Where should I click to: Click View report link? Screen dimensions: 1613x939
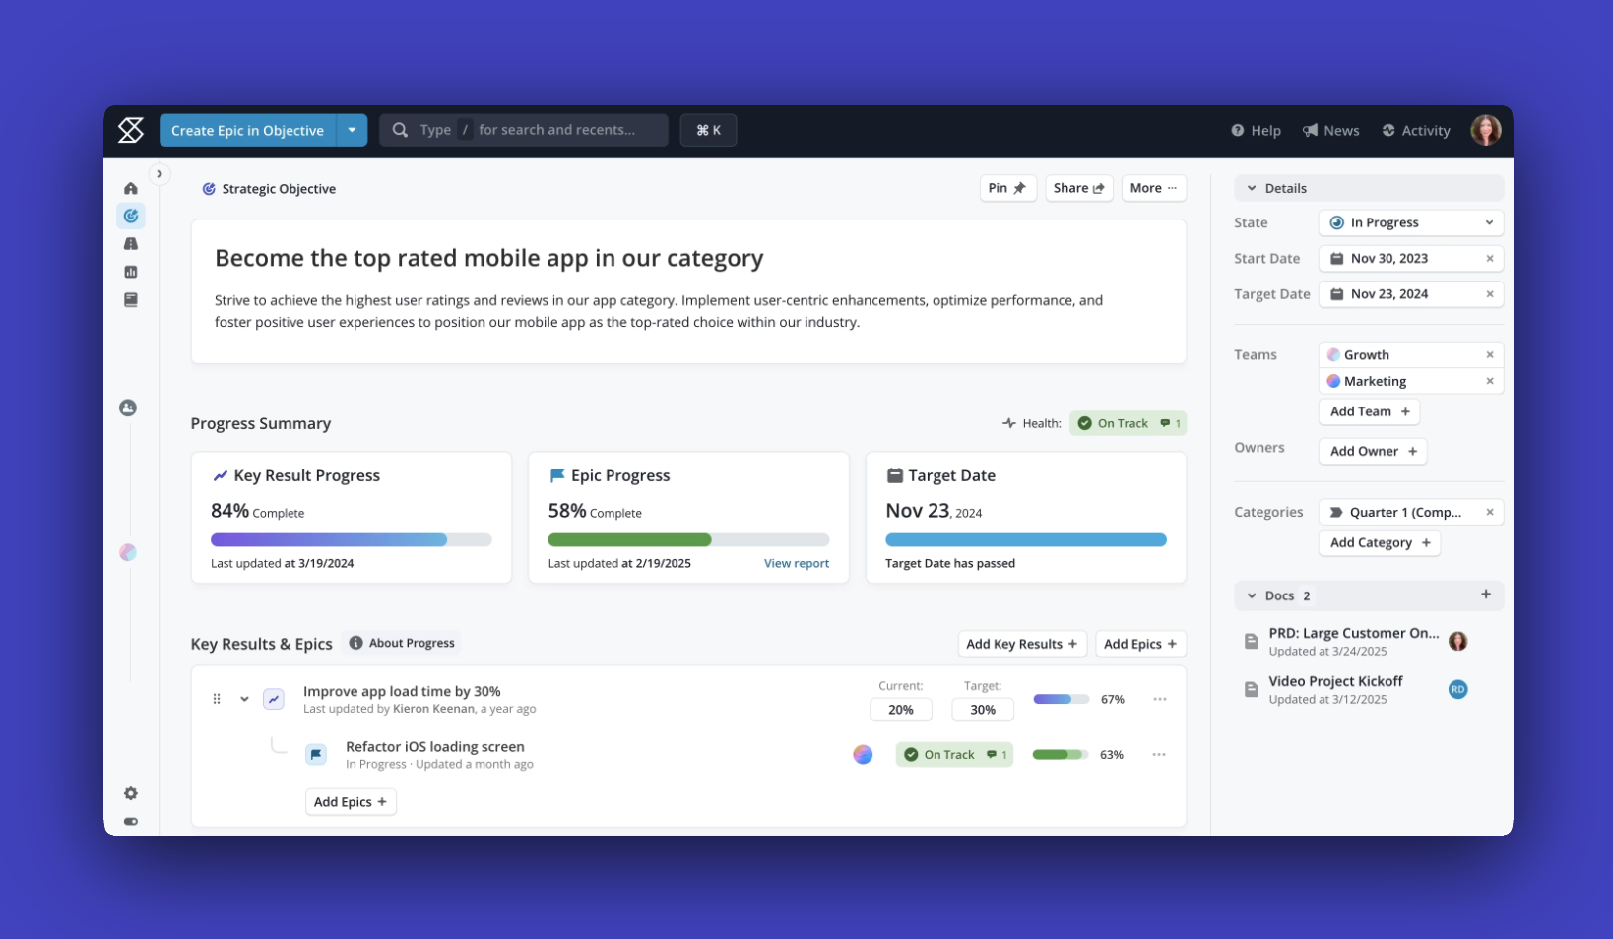pyautogui.click(x=796, y=563)
